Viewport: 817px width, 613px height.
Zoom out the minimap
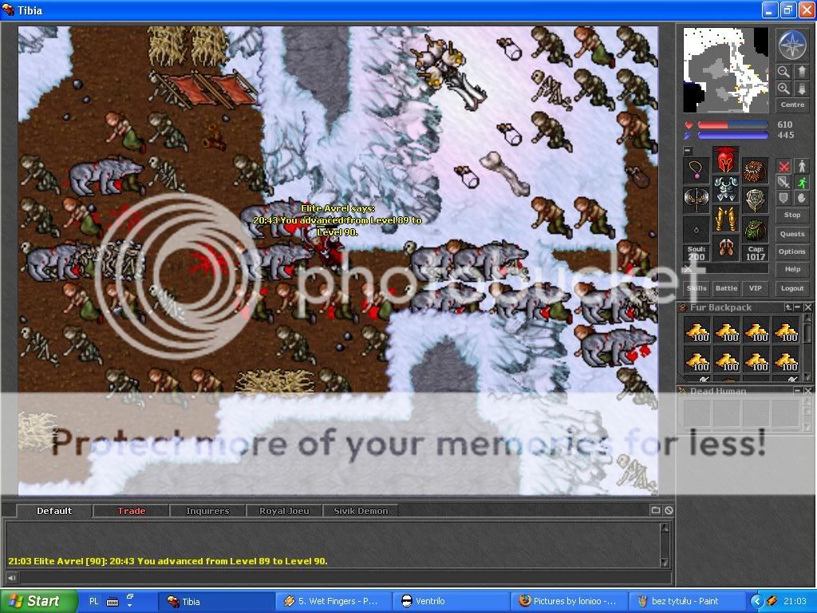[783, 71]
